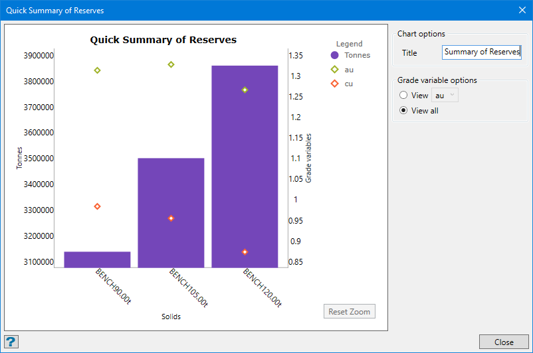Click the cu marker above BENCH90.00t
This screenshot has width=533, height=353.
tap(97, 206)
